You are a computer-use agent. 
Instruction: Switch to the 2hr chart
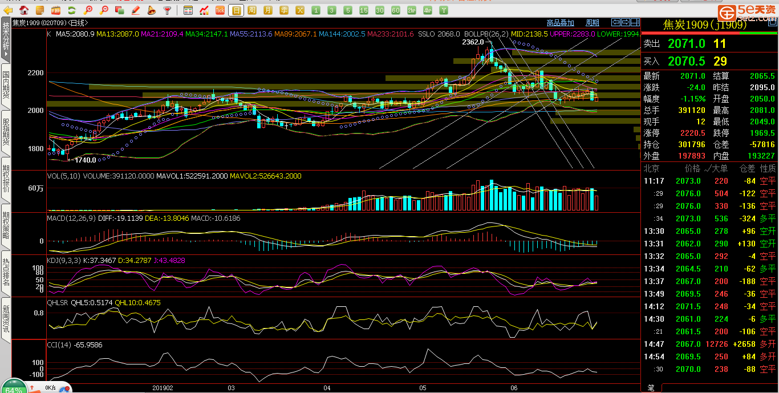coord(412,10)
